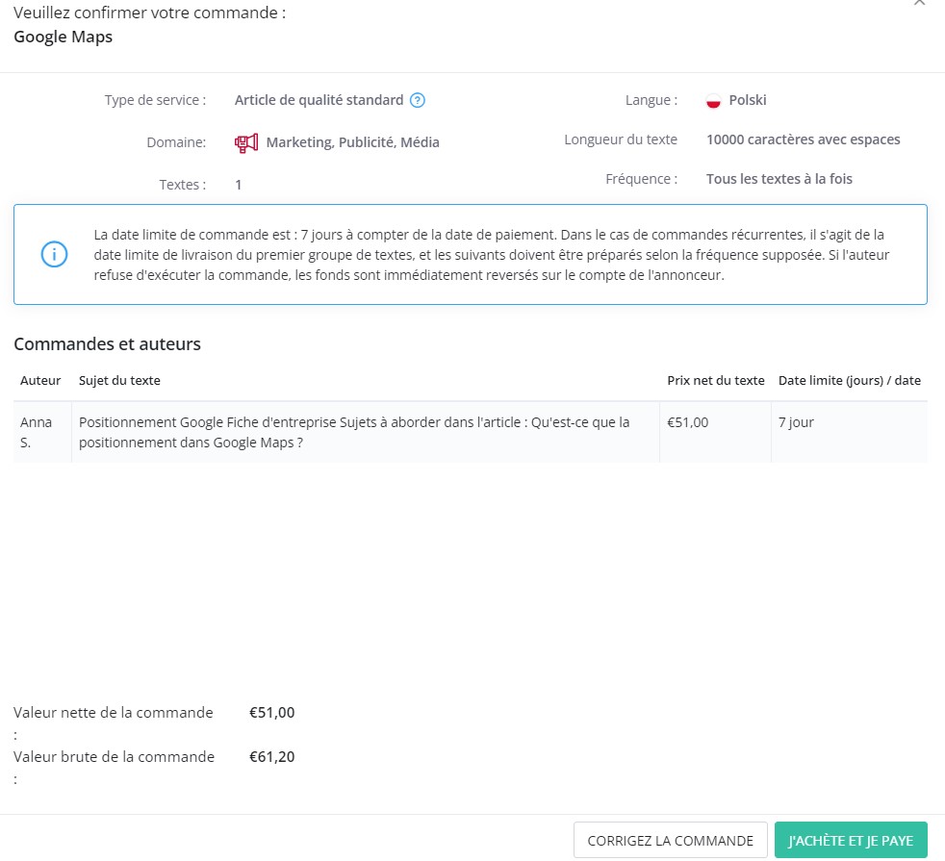Click '10000 caractères avec espaces' value
The width and height of the screenshot is (945, 861).
click(803, 139)
